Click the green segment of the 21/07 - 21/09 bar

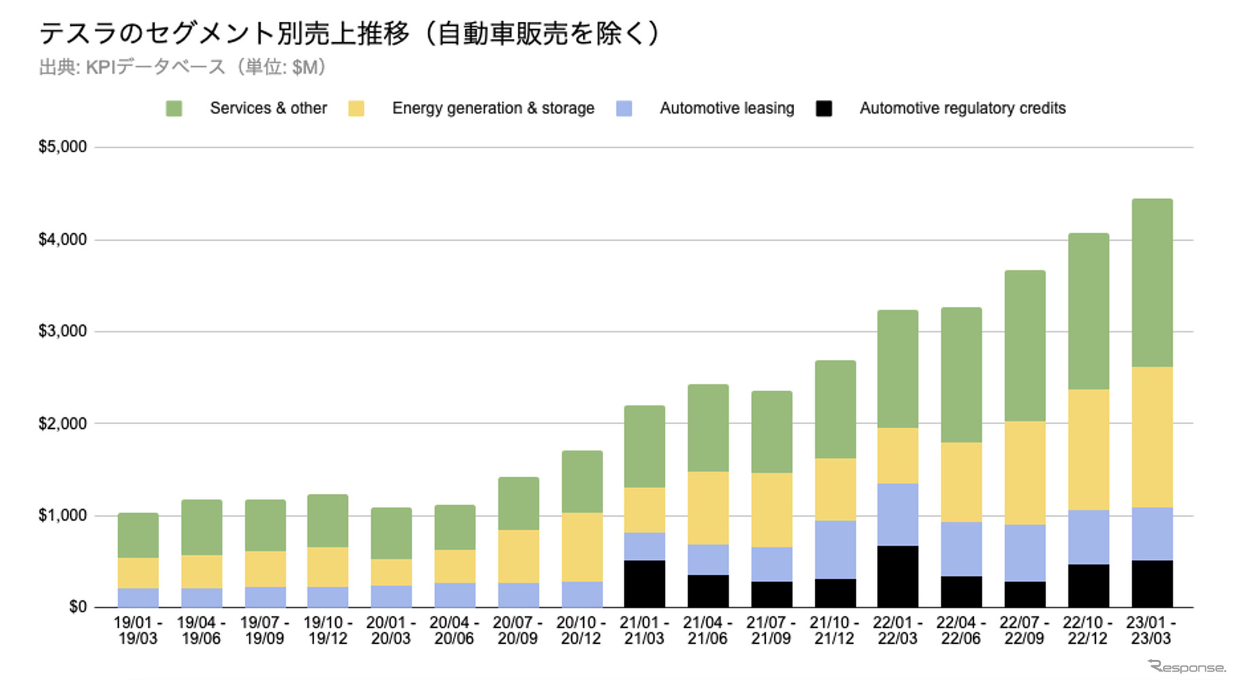(772, 432)
